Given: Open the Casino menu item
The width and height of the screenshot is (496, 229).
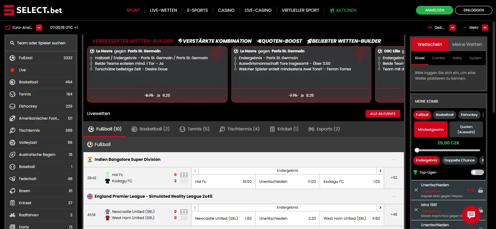Looking at the screenshot, I should [226, 10].
